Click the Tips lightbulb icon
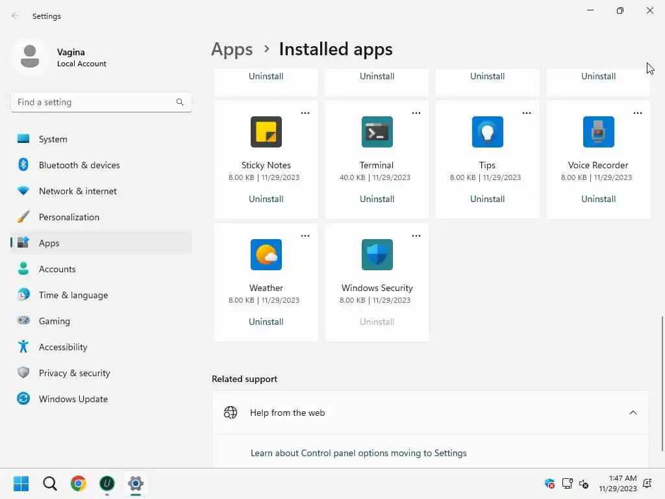The width and height of the screenshot is (665, 499). point(487,132)
